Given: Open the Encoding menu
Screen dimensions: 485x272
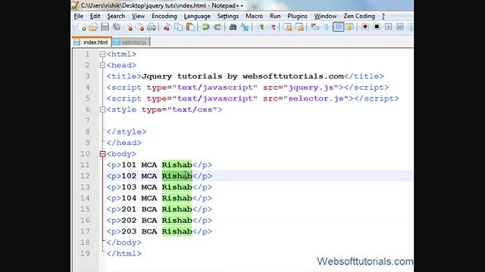Looking at the screenshot, I should coord(164,16).
